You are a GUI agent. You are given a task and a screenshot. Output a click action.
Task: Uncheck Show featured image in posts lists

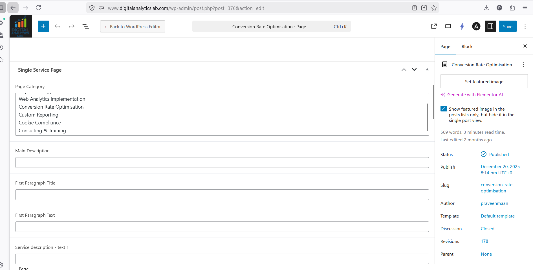coord(444,109)
